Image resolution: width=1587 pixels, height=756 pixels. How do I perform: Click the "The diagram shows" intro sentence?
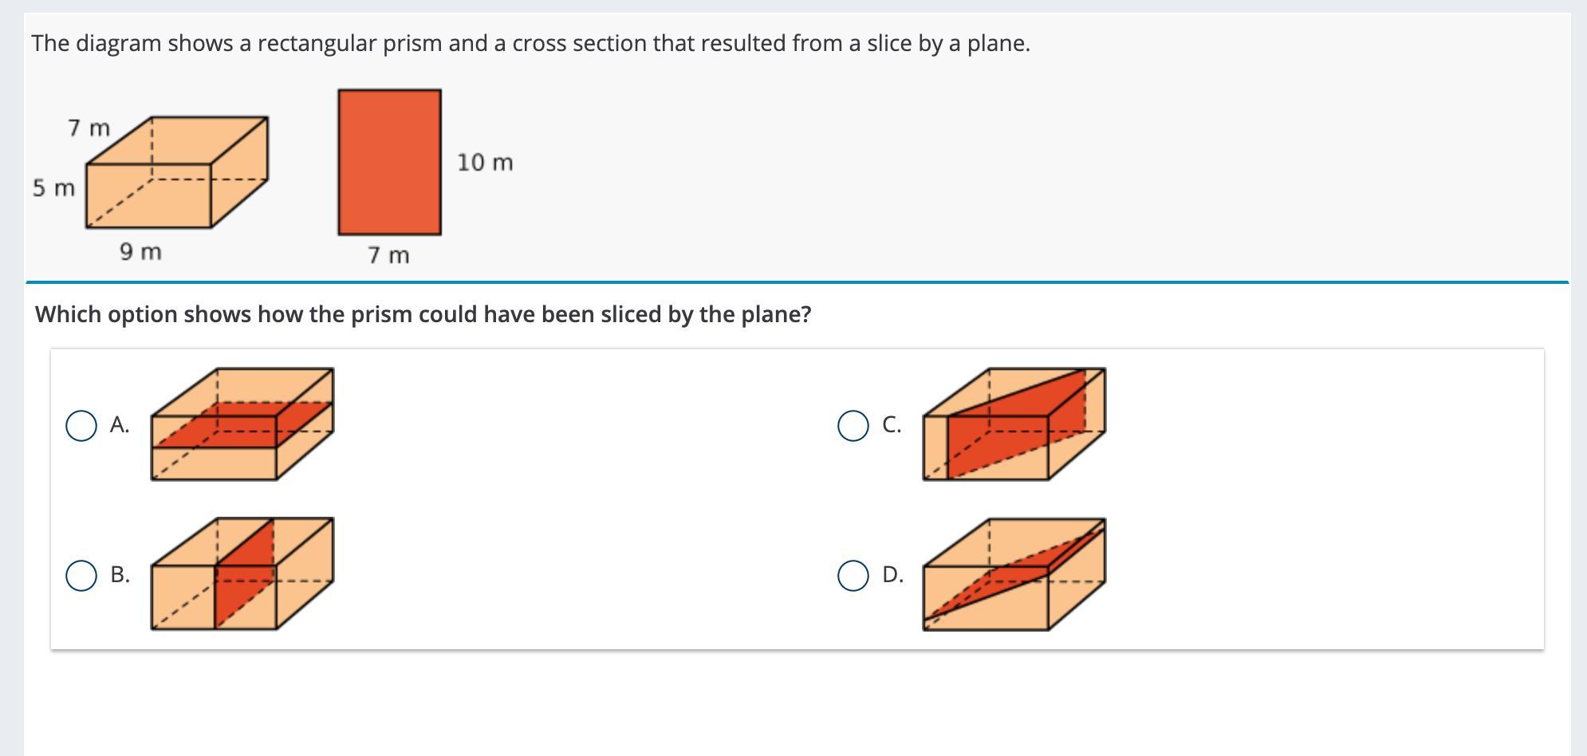point(530,43)
